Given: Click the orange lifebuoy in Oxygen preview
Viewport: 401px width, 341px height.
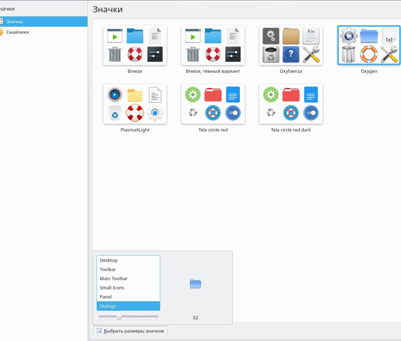Looking at the screenshot, I should [369, 54].
